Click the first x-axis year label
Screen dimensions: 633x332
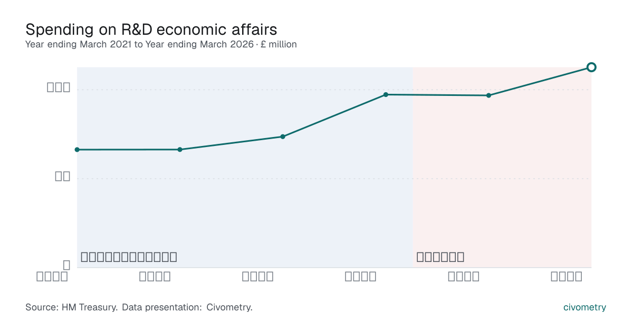click(52, 277)
